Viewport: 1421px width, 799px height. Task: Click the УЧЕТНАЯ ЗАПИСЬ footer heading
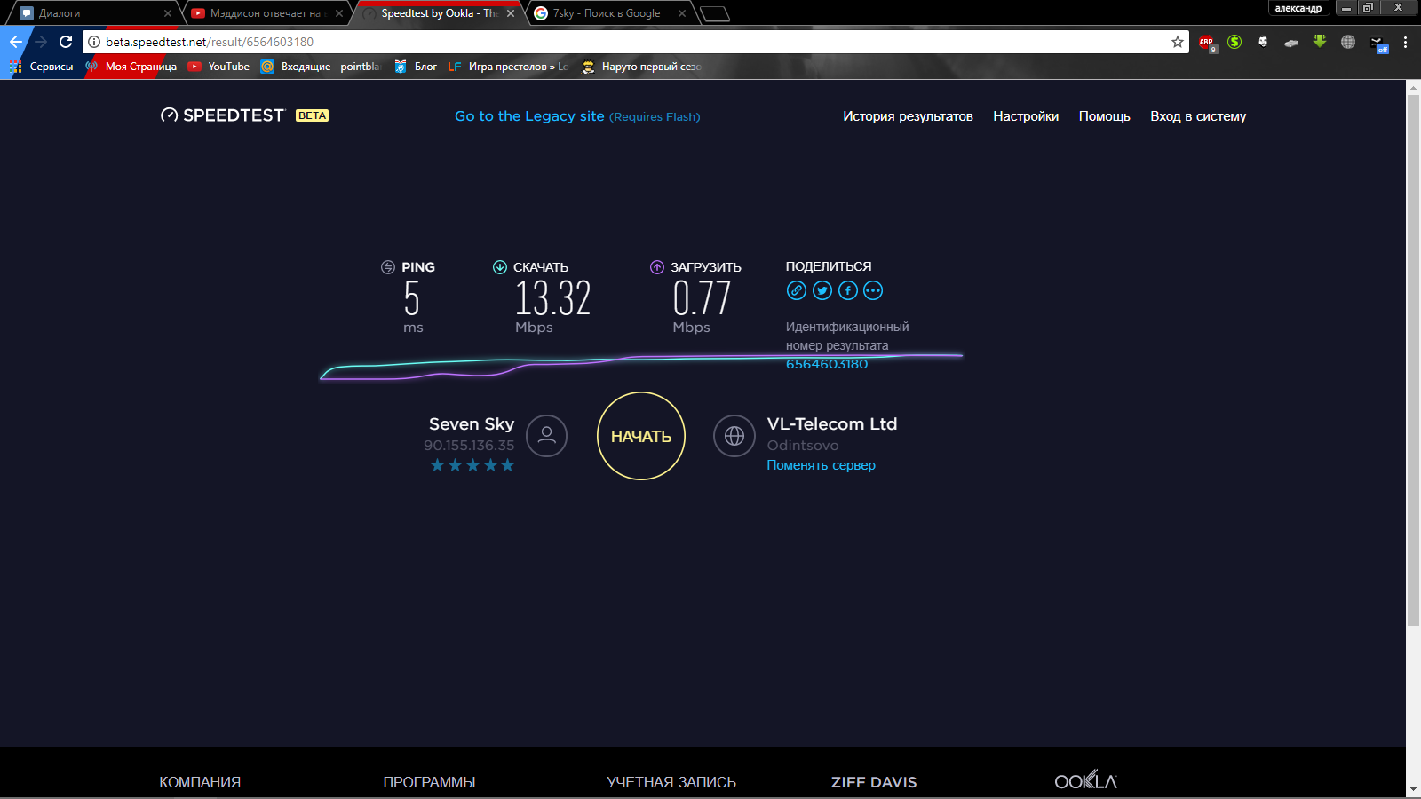tap(671, 782)
